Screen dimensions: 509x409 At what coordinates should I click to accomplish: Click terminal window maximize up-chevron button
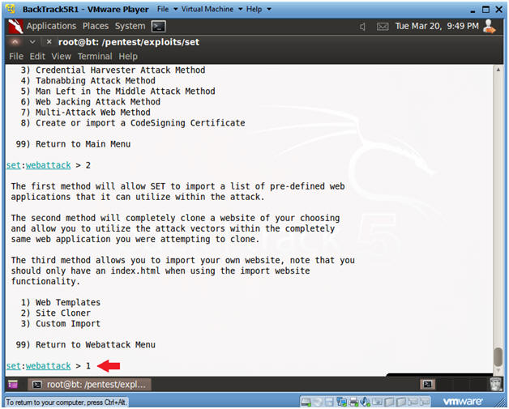[x=15, y=42]
